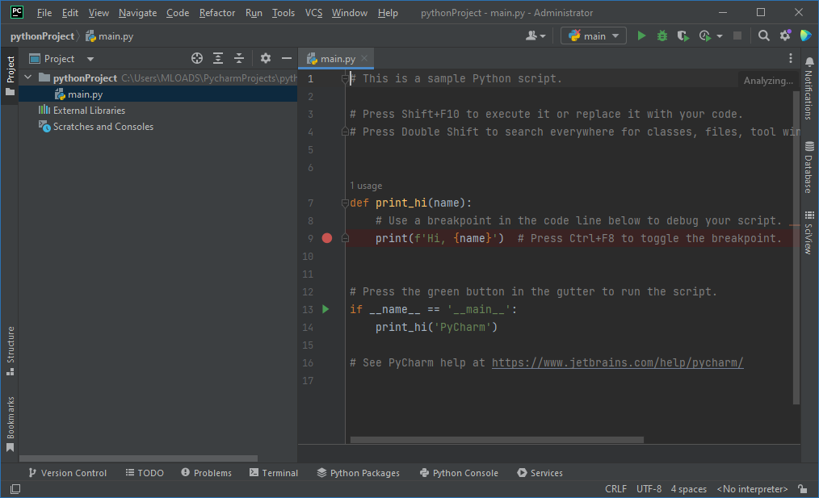Open the jetbrains.com help link in code

point(617,362)
